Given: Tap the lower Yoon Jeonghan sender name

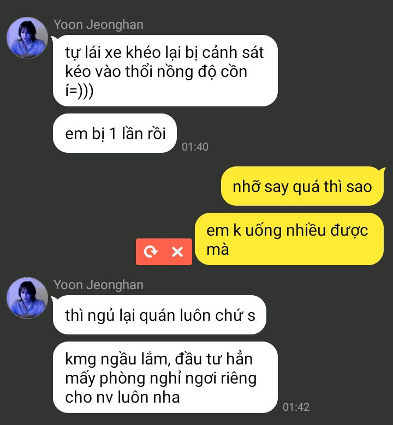Looking at the screenshot, I should [98, 285].
